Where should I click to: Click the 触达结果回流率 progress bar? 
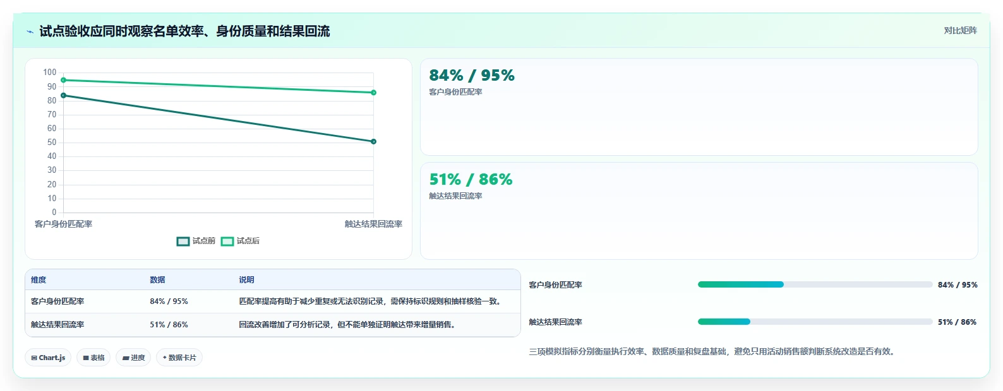(815, 322)
